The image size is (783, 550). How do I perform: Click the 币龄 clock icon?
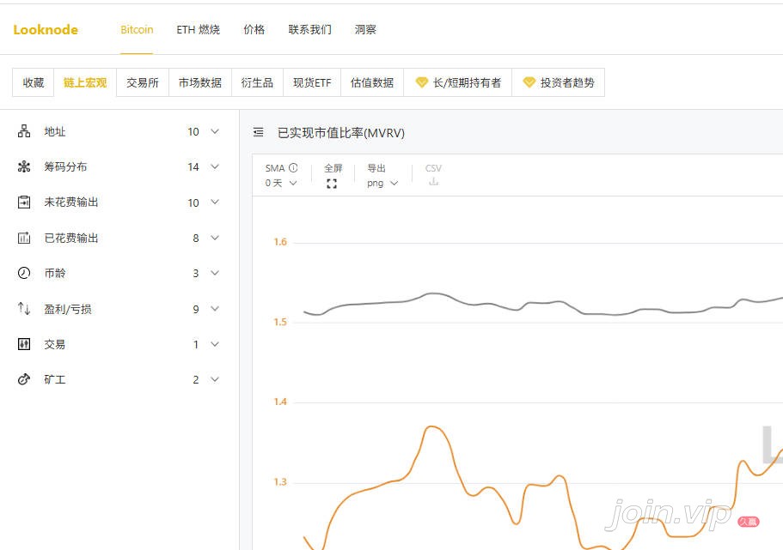[x=24, y=273]
